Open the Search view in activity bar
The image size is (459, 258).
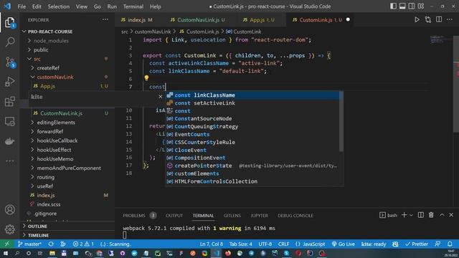10,42
